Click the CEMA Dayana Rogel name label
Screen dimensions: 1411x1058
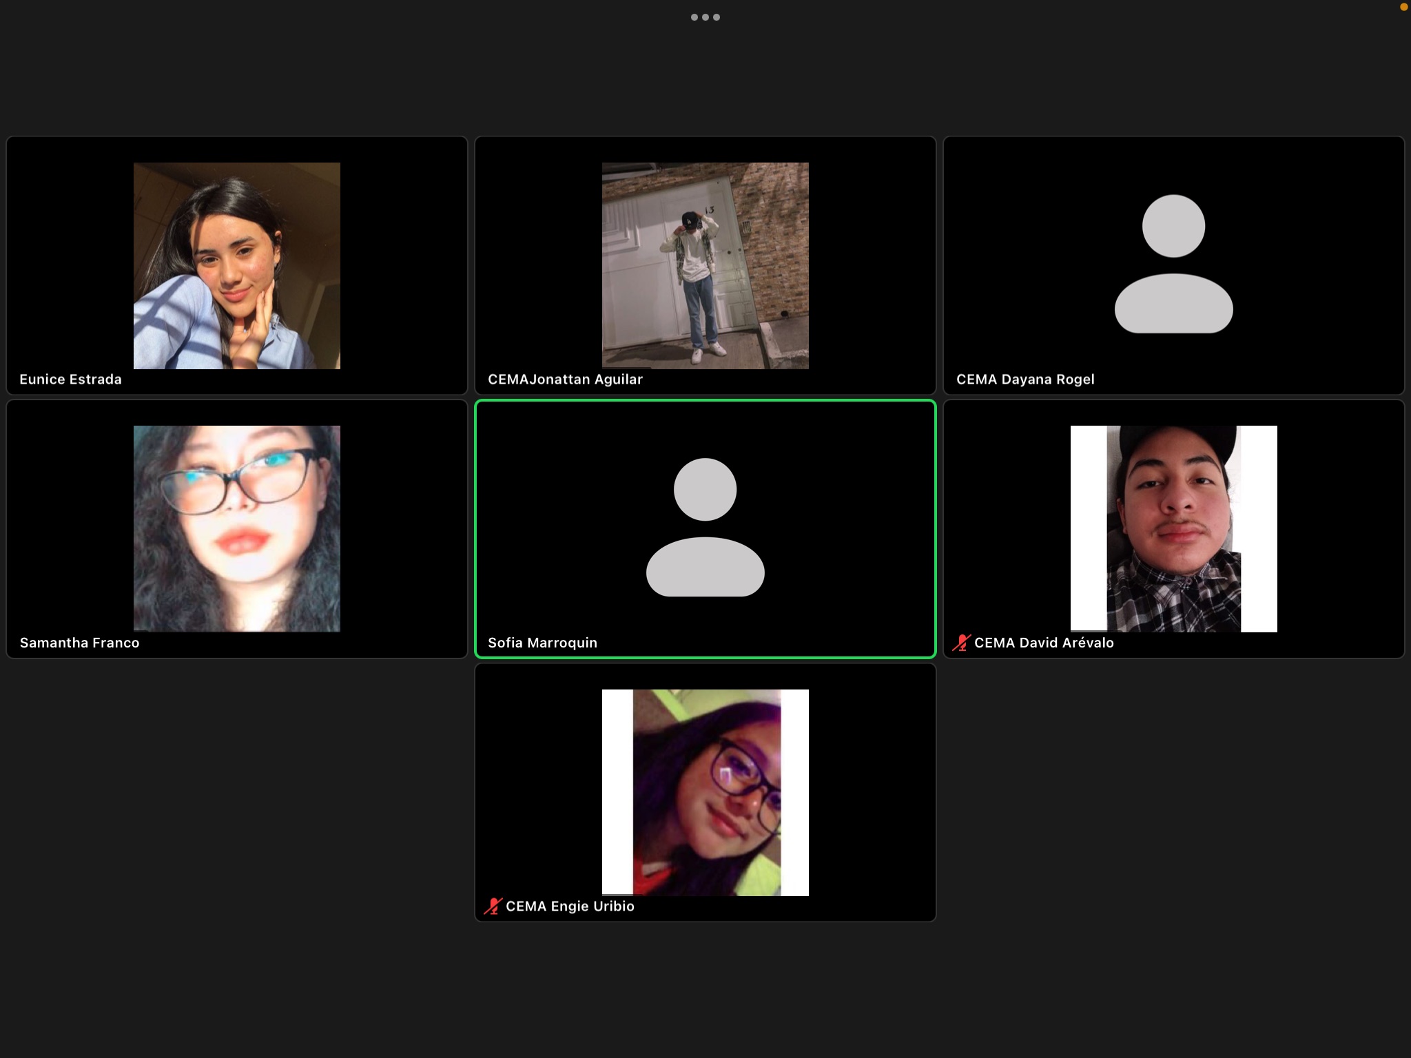coord(1025,380)
